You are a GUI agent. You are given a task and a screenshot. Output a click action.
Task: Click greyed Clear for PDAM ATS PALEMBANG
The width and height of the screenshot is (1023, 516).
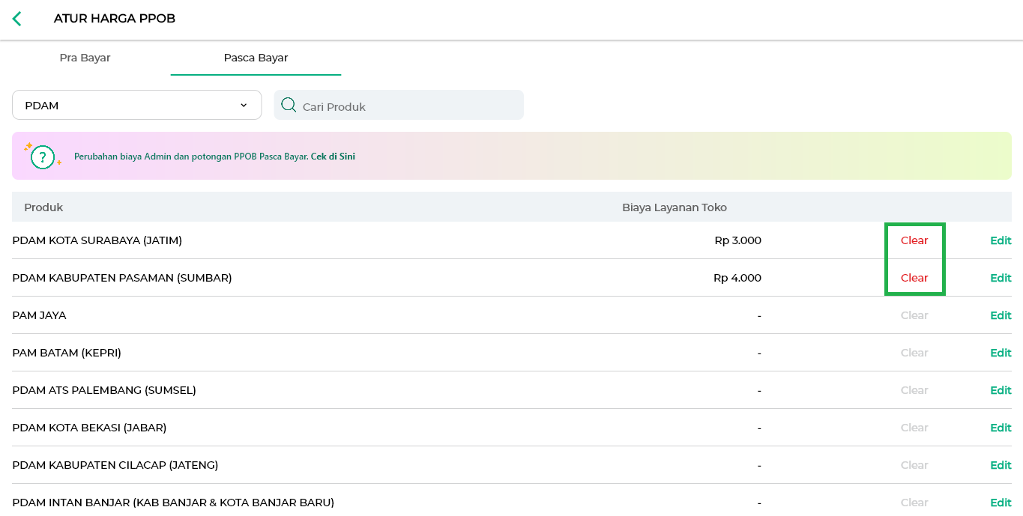[x=914, y=390]
